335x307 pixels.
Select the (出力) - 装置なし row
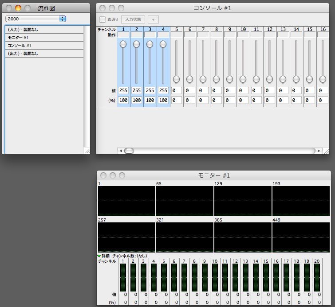(44, 54)
